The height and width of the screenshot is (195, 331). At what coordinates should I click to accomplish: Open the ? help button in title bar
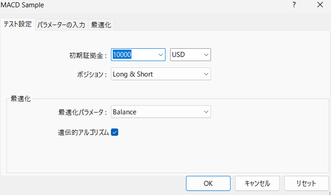point(294,5)
